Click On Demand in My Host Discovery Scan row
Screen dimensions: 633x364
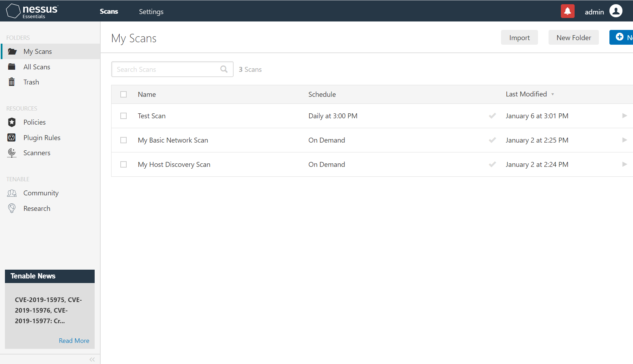[327, 164]
